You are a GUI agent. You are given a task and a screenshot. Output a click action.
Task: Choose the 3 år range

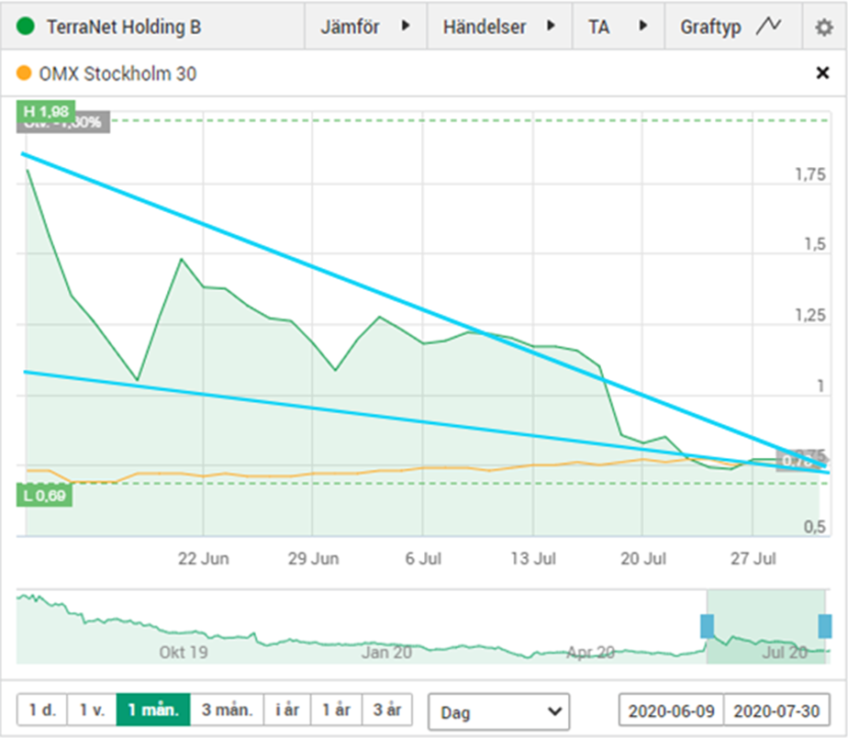click(387, 710)
